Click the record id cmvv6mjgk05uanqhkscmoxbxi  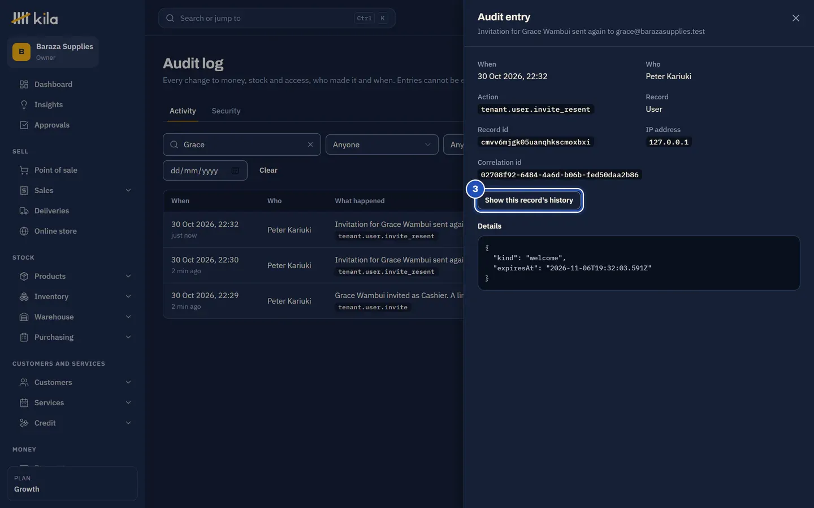(x=535, y=142)
